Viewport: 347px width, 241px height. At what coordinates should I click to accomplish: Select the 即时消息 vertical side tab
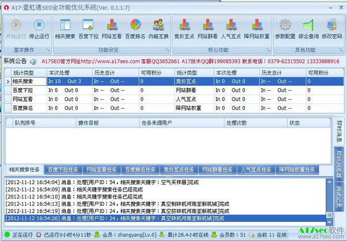(339, 131)
